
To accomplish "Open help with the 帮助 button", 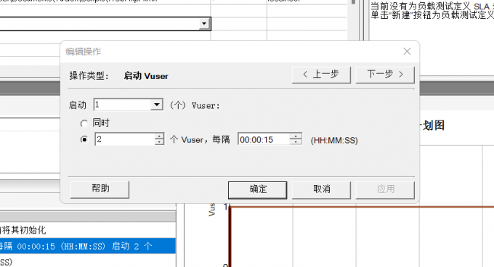I will click(x=100, y=189).
